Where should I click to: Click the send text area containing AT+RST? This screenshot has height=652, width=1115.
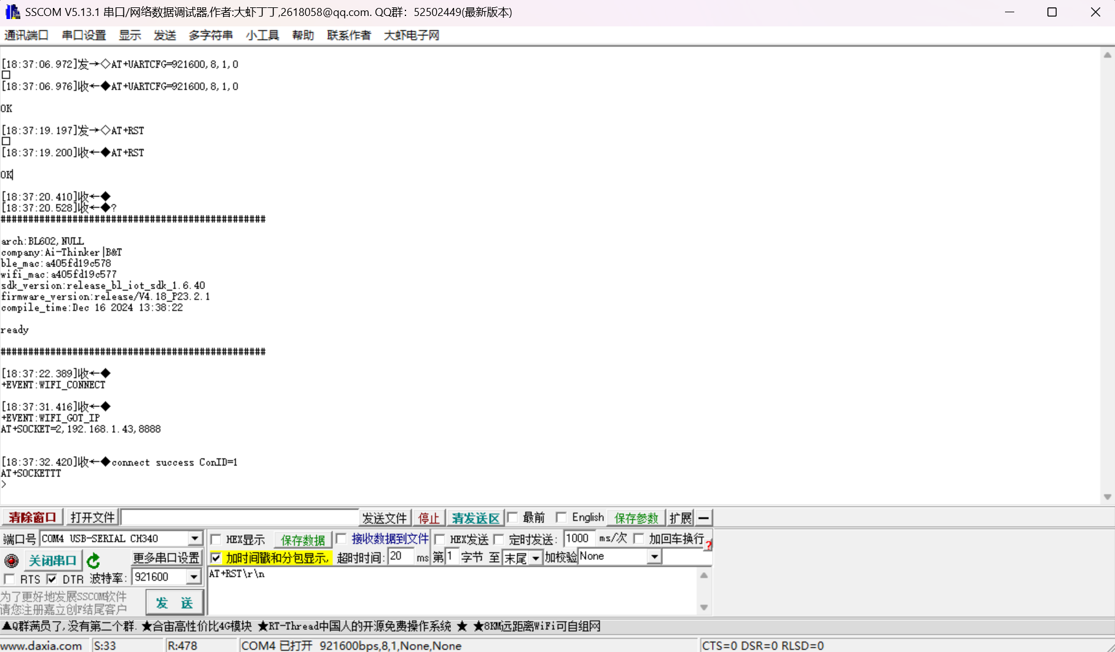pyautogui.click(x=452, y=591)
